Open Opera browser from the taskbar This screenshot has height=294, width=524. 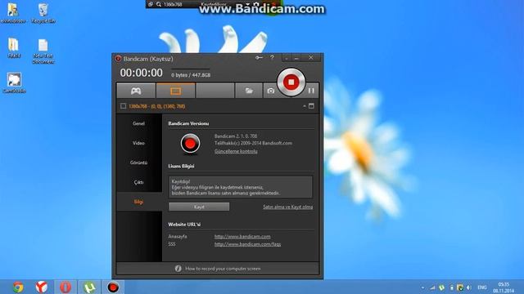[x=65, y=287]
